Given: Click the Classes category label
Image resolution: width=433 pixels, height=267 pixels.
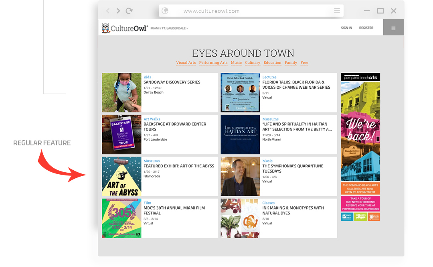Looking at the screenshot, I should pos(268,203).
